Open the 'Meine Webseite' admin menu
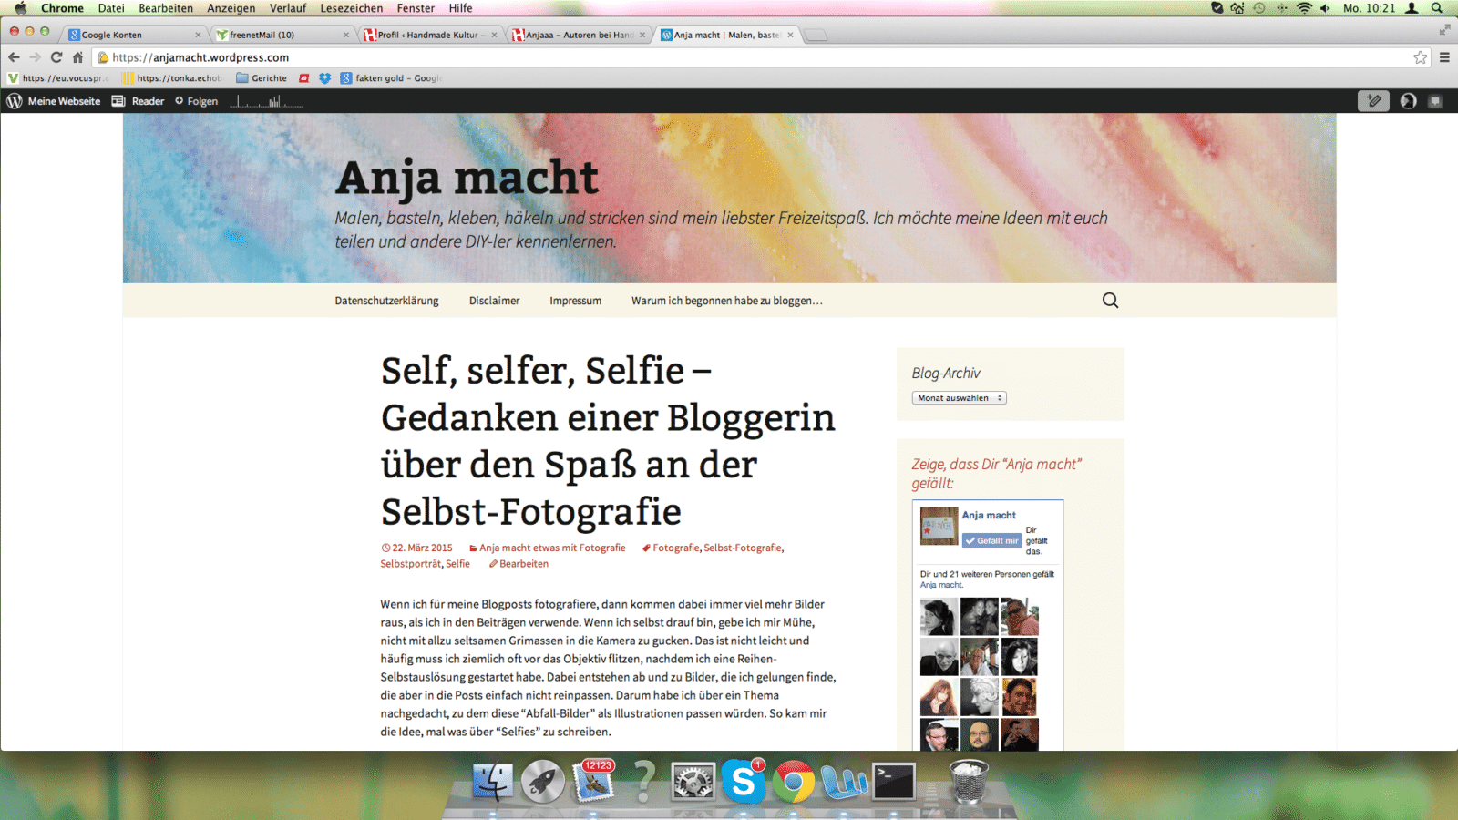1458x820 pixels. click(x=54, y=101)
